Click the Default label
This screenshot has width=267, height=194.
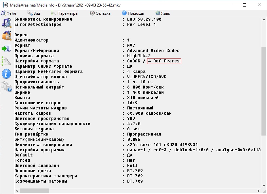tap(24, 155)
